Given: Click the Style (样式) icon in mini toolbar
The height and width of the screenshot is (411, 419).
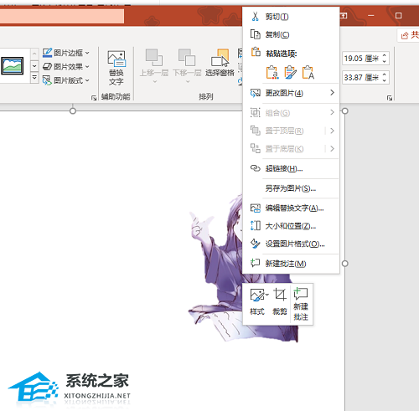Looking at the screenshot, I should (x=257, y=302).
